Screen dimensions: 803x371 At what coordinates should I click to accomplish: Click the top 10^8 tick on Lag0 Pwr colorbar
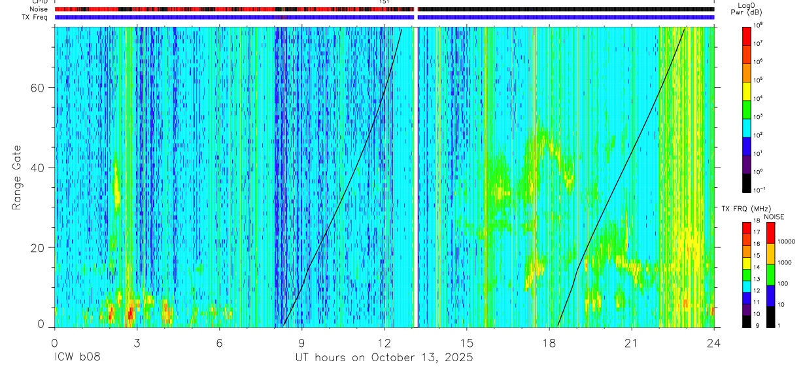759,25
